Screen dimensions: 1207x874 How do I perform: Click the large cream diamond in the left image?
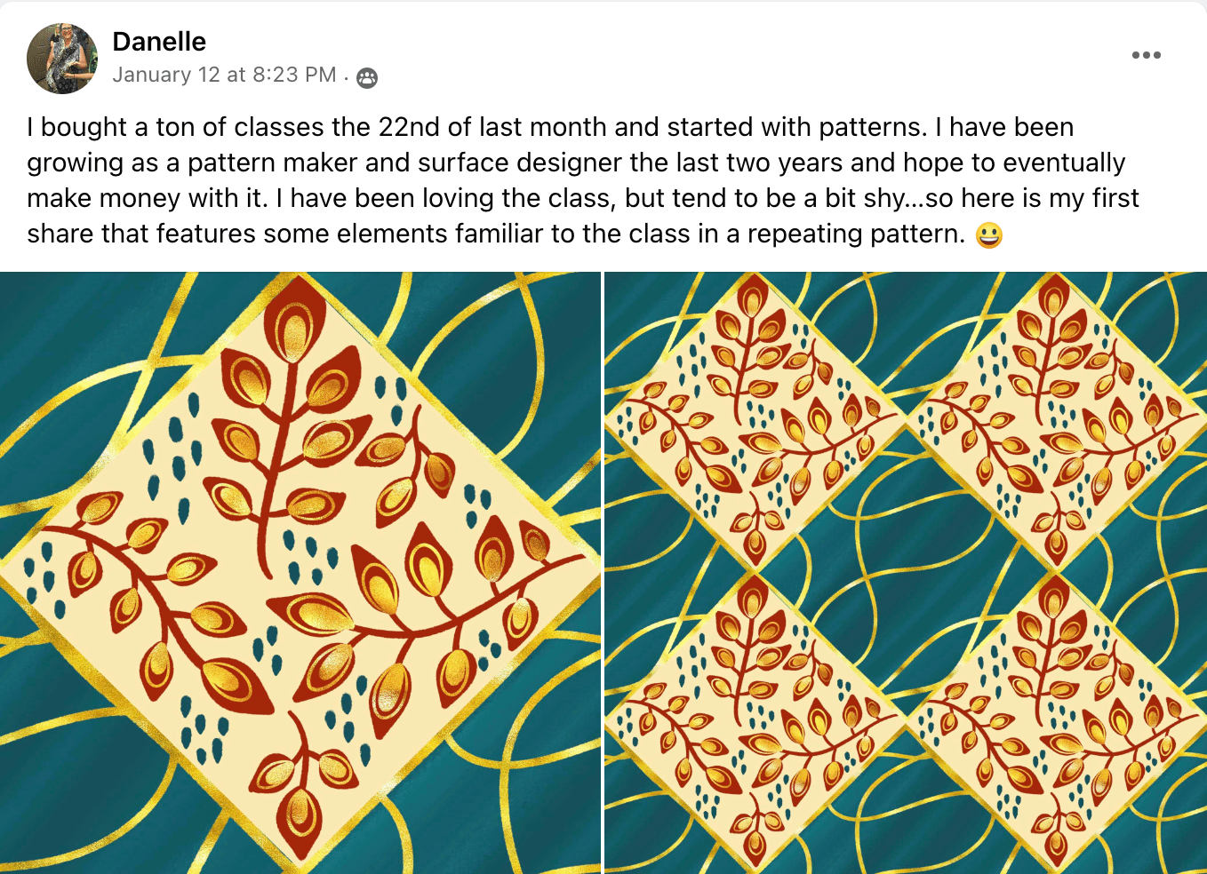300,568
